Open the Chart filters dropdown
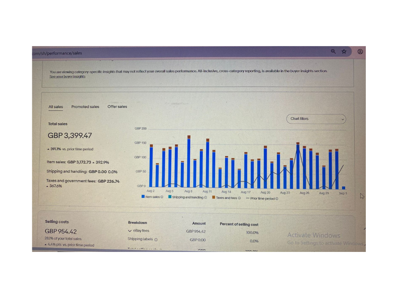 point(316,119)
